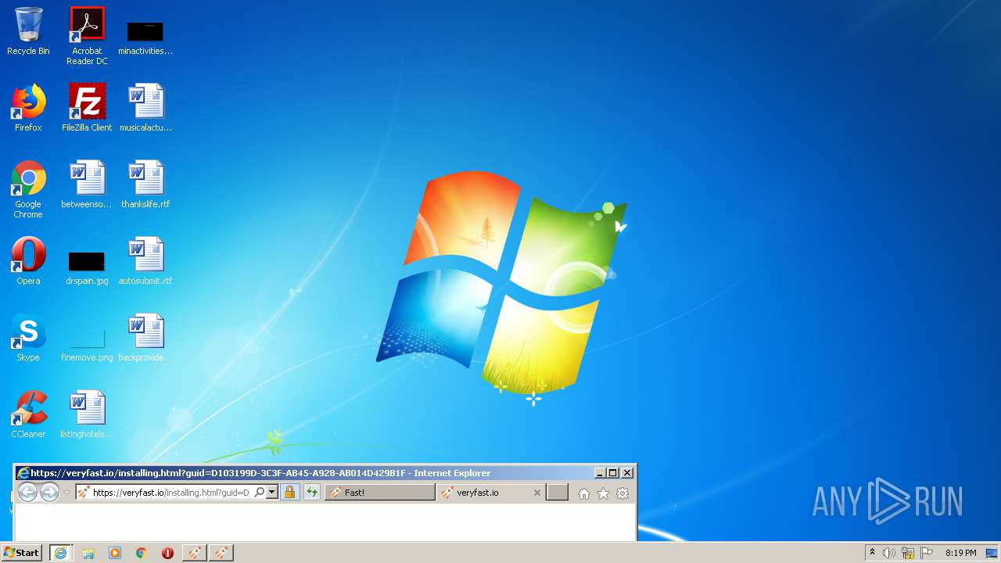This screenshot has width=1001, height=563.
Task: Select the minactivities file icon
Action: 145,38
